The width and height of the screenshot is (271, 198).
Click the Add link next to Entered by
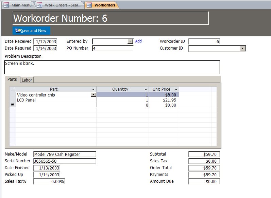tap(138, 41)
